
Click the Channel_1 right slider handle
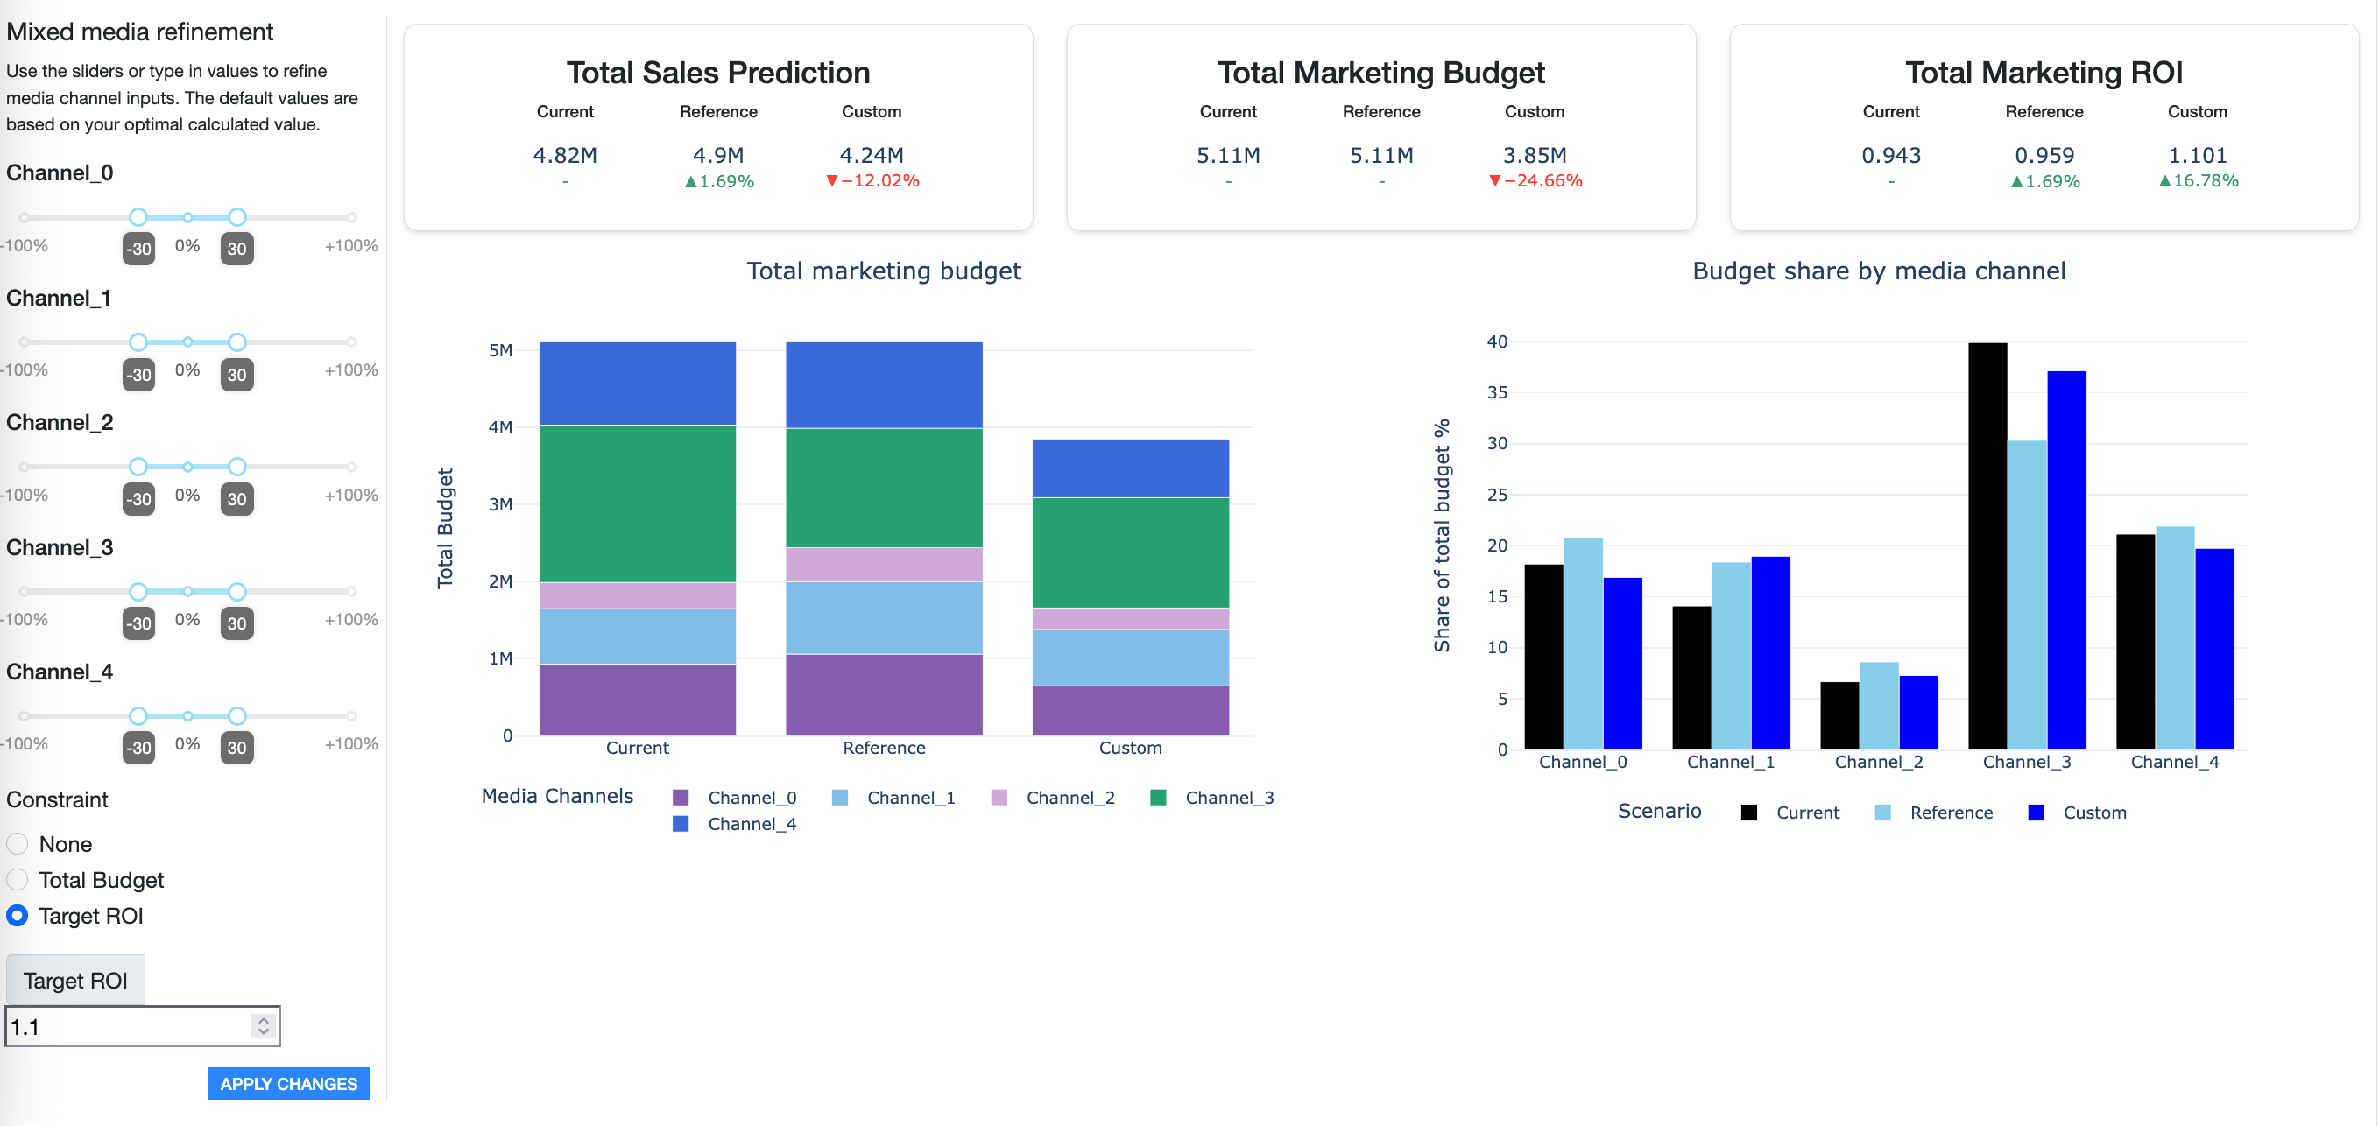(x=236, y=341)
